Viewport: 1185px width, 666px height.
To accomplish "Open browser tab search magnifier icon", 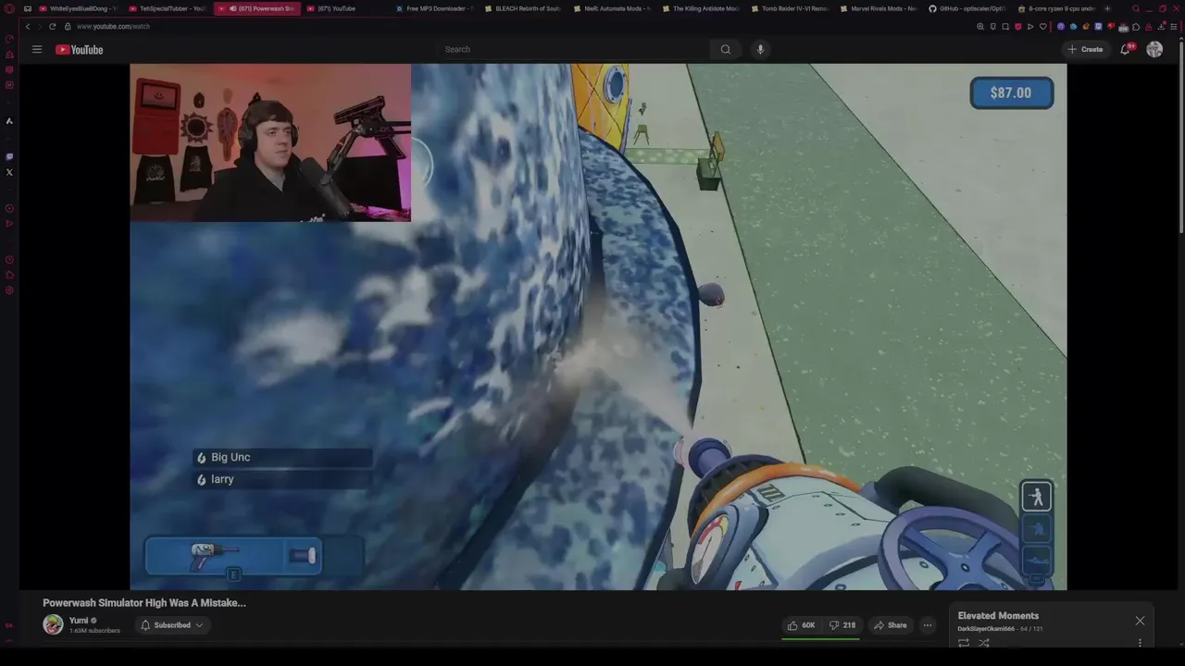I will pos(1136,8).
